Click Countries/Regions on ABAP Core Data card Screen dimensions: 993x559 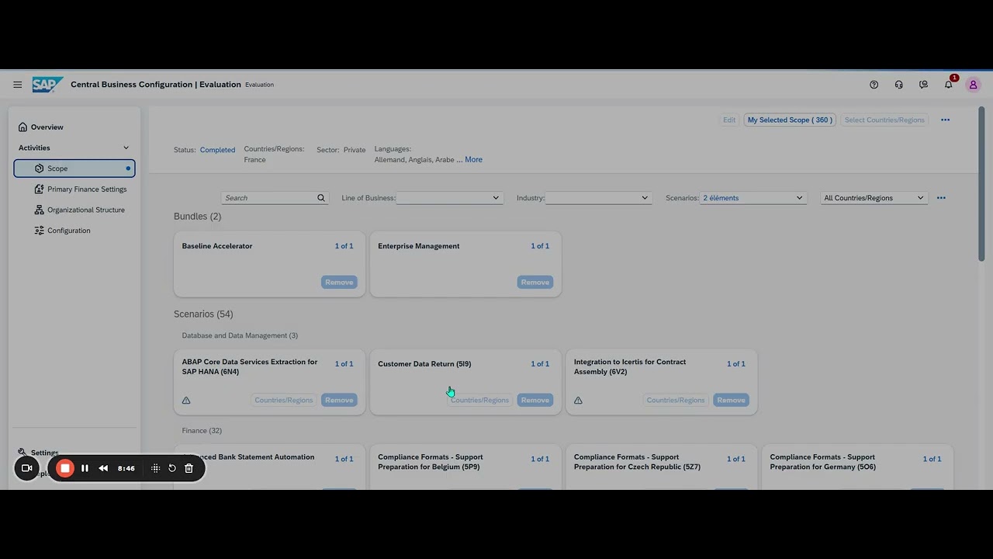[284, 401]
